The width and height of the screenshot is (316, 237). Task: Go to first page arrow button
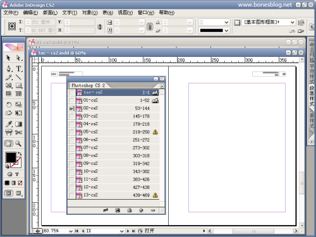pyautogui.click(x=76, y=231)
